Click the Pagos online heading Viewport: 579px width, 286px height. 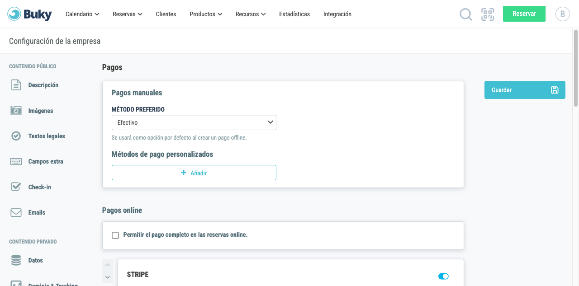[122, 210]
